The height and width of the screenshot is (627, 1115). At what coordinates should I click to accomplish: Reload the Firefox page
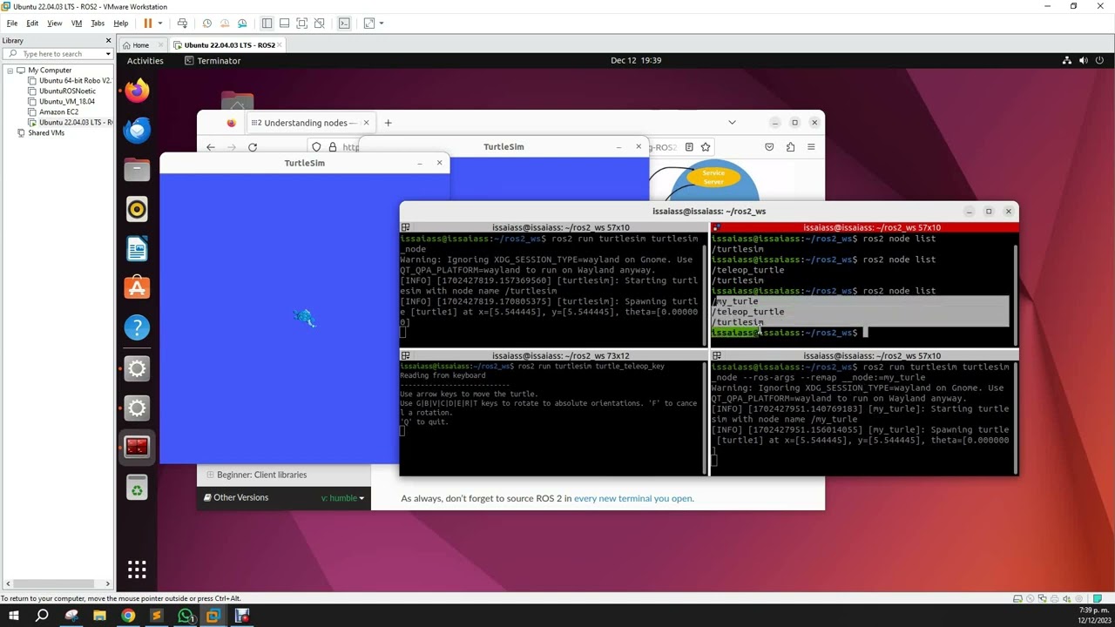pos(253,147)
